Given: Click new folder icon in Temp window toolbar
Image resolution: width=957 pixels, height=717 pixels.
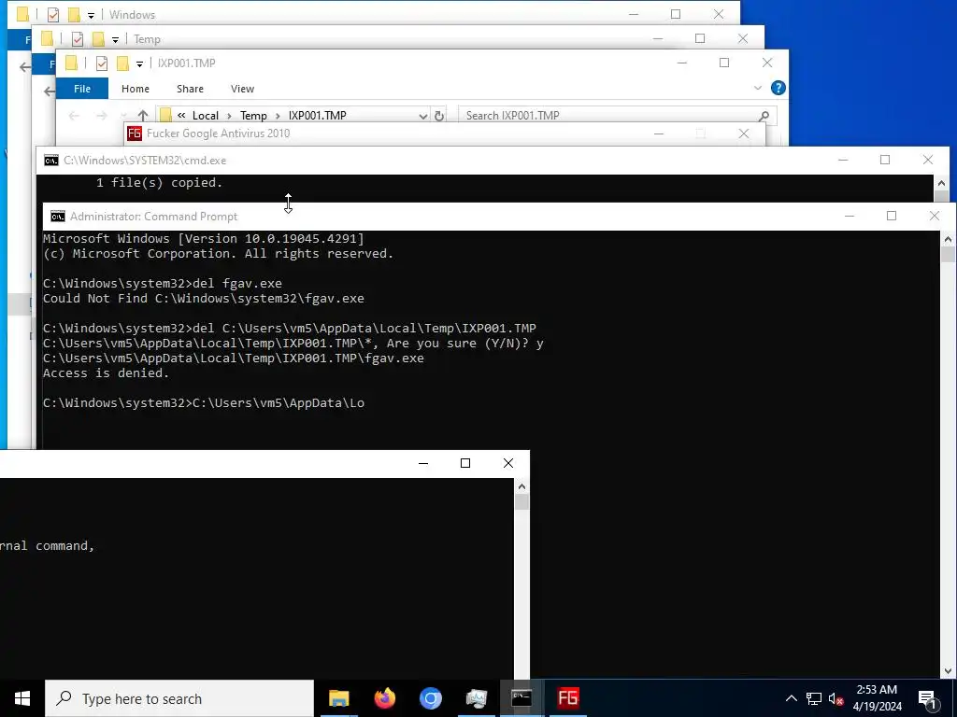Looking at the screenshot, I should point(98,39).
